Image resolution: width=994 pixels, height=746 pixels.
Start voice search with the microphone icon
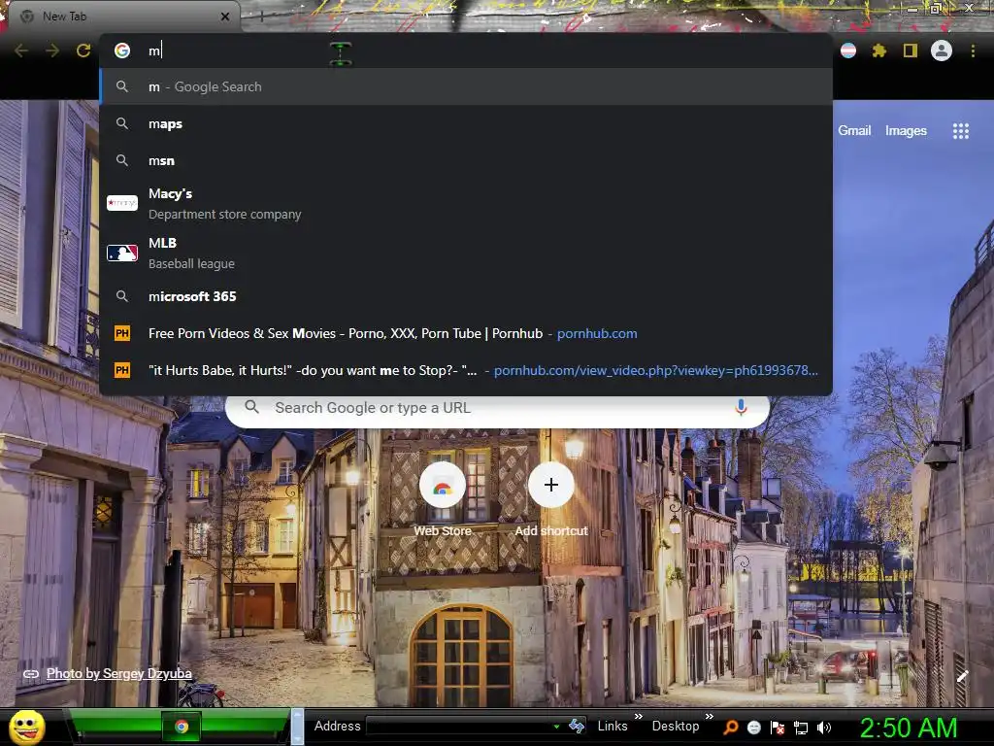(741, 407)
